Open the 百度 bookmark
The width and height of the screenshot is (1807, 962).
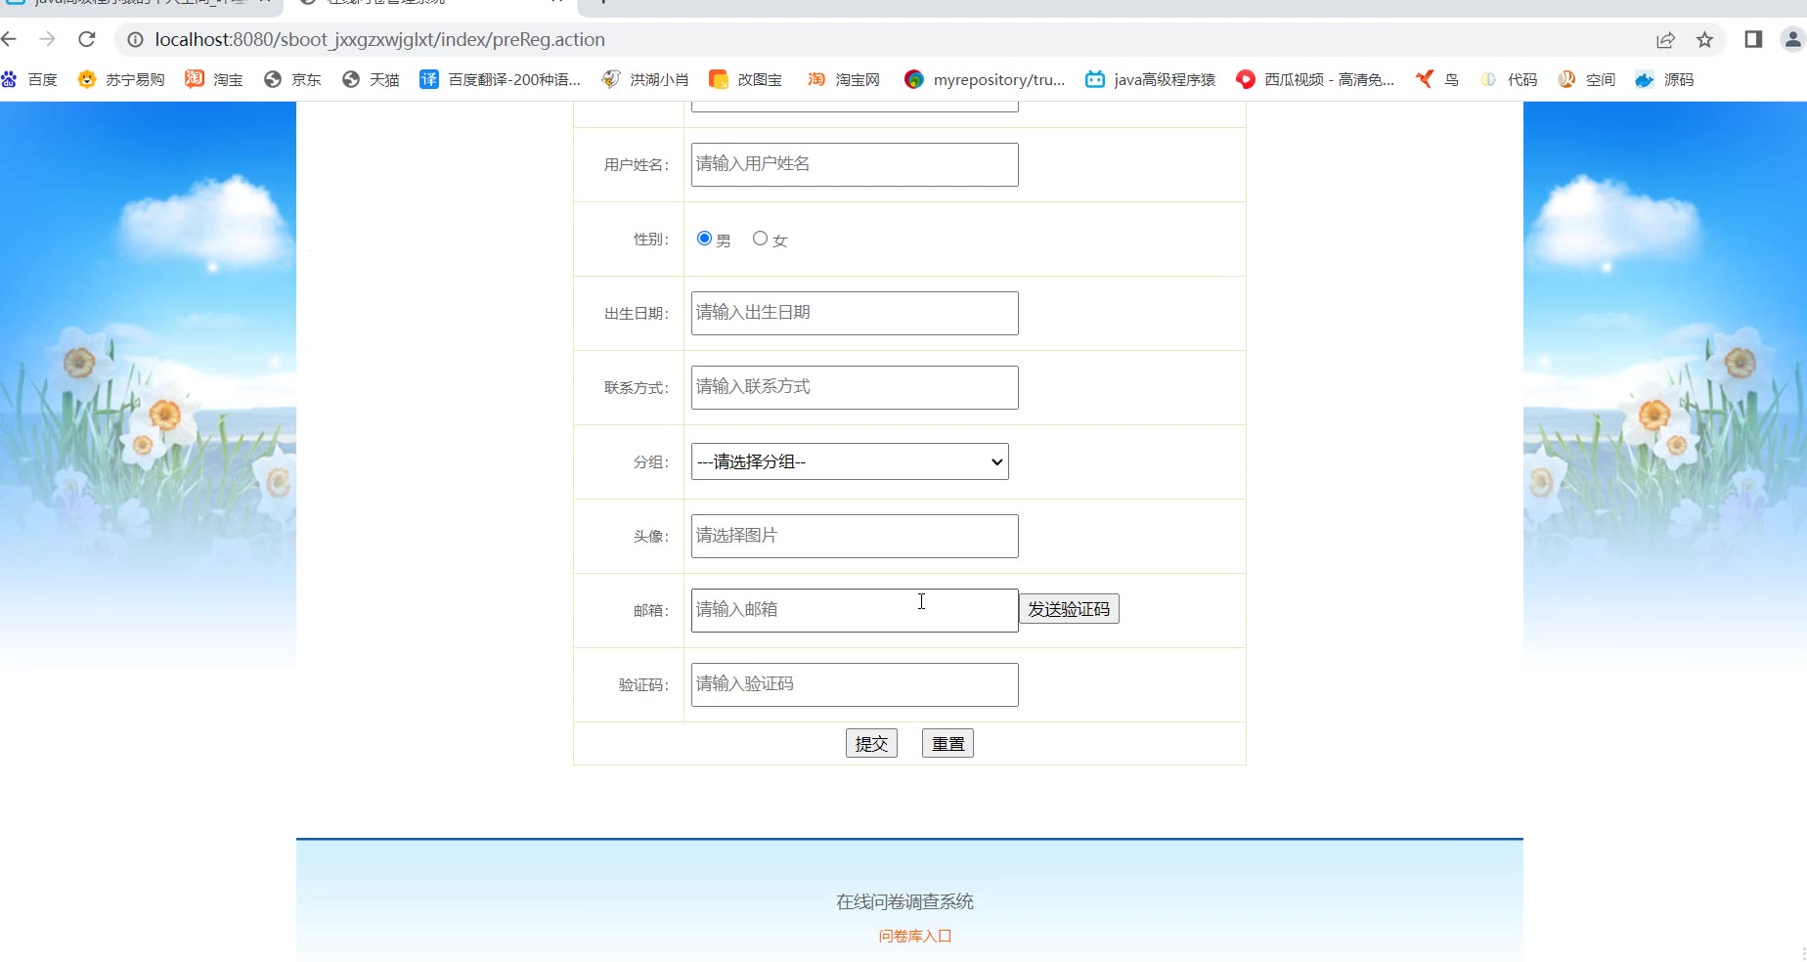29,79
